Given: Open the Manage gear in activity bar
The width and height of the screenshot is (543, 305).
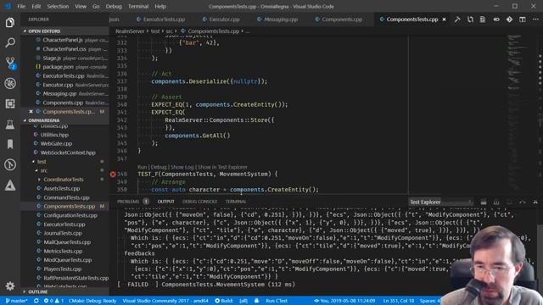Looking at the screenshot, I should click(10, 286).
